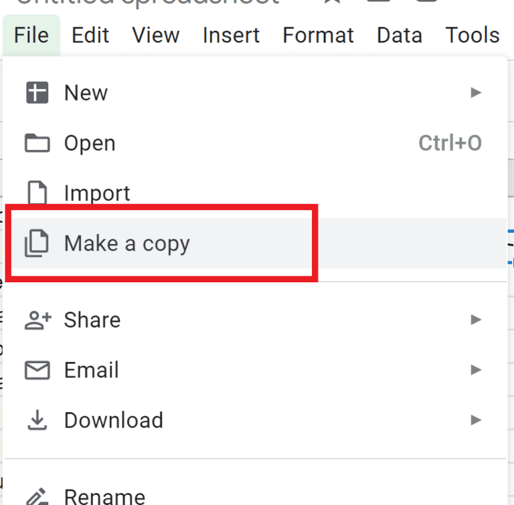
Task: Open the Insert menu
Action: click(x=231, y=35)
